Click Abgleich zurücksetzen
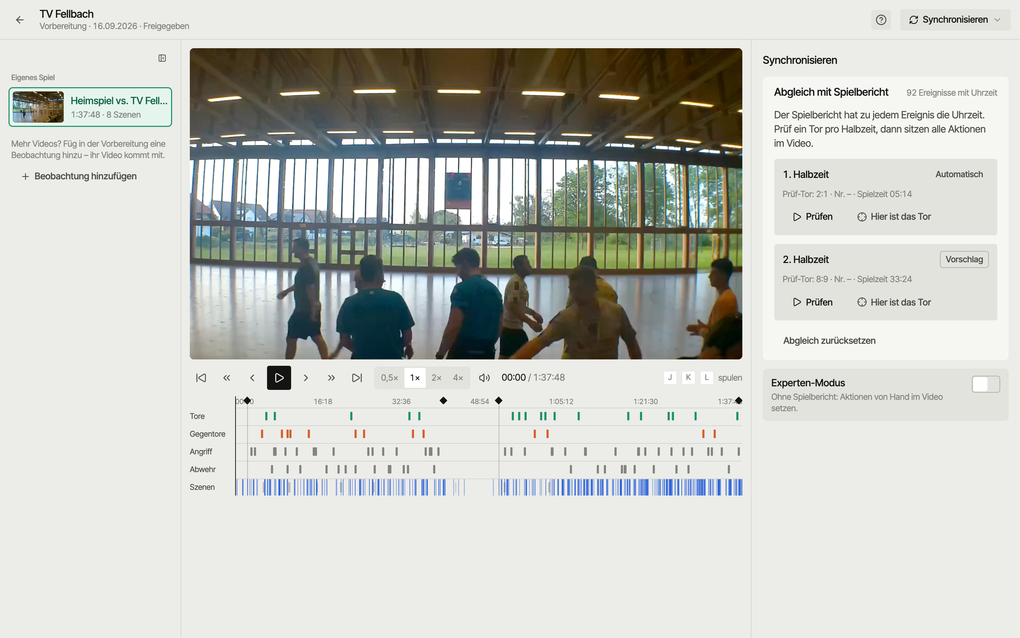This screenshot has width=1020, height=638. pyautogui.click(x=829, y=341)
